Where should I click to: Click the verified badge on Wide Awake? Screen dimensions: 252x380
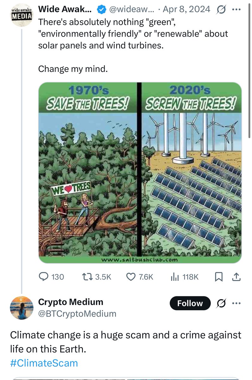[101, 9]
